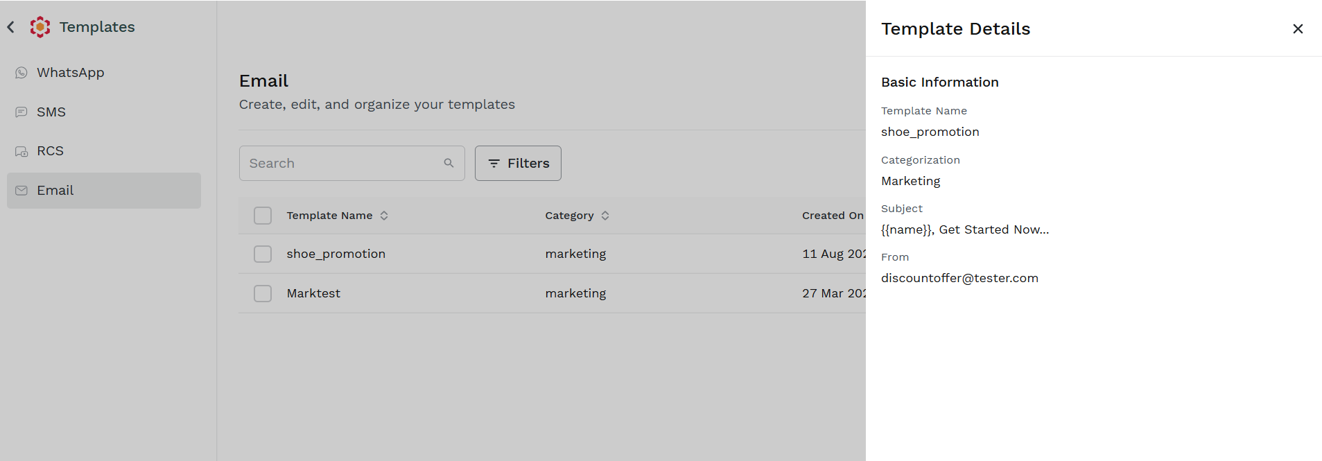Image resolution: width=1322 pixels, height=461 pixels.
Task: Open the Marktest template row
Action: [x=552, y=294]
